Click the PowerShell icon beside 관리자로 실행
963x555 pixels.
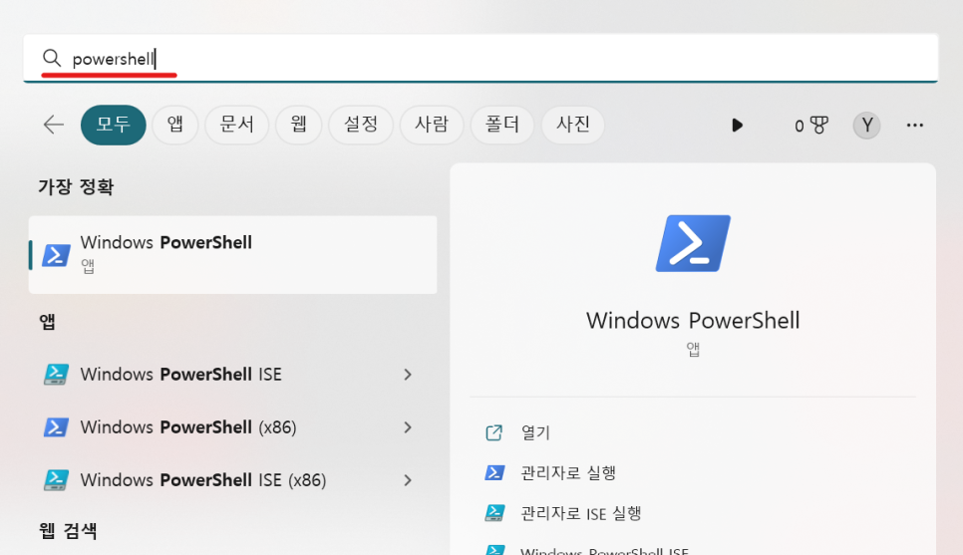494,472
